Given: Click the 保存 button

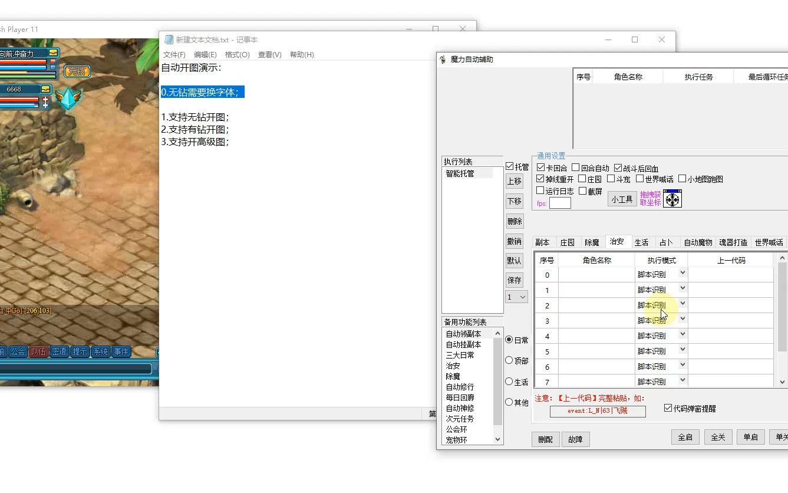Looking at the screenshot, I should pos(515,280).
